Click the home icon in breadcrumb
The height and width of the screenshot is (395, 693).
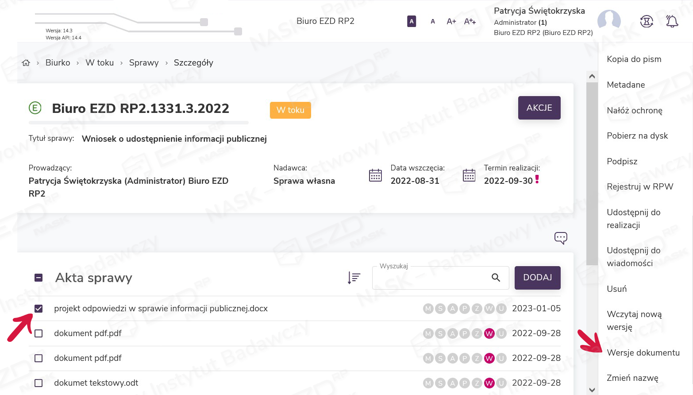tap(26, 63)
